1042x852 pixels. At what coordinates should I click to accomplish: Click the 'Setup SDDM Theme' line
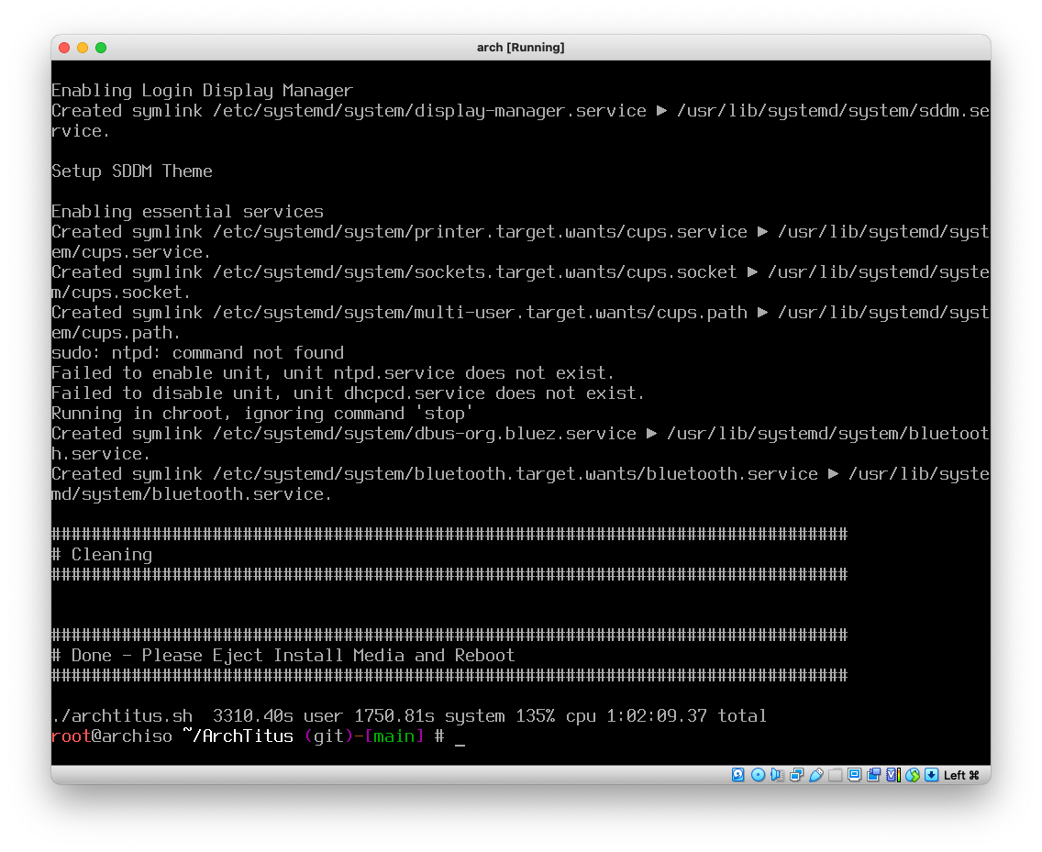(131, 172)
